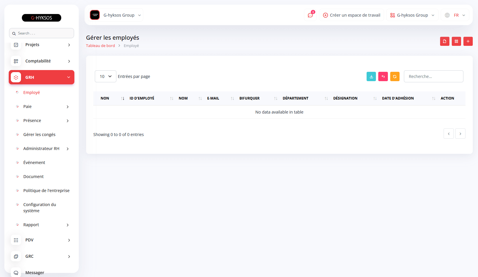
Task: Open Configuration du système menu item
Action: pos(40,208)
